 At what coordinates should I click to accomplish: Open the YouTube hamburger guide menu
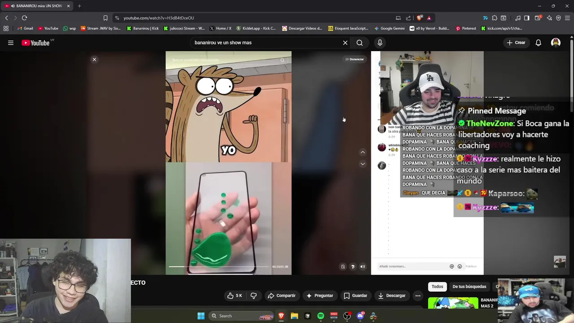pos(11,43)
